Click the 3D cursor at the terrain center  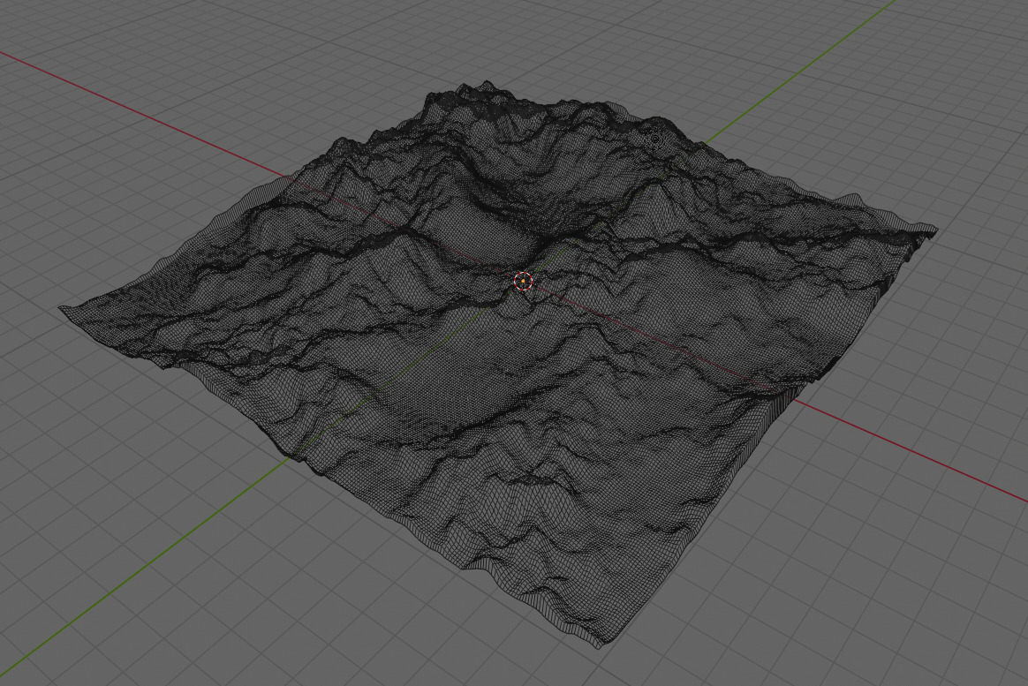pyautogui.click(x=523, y=282)
